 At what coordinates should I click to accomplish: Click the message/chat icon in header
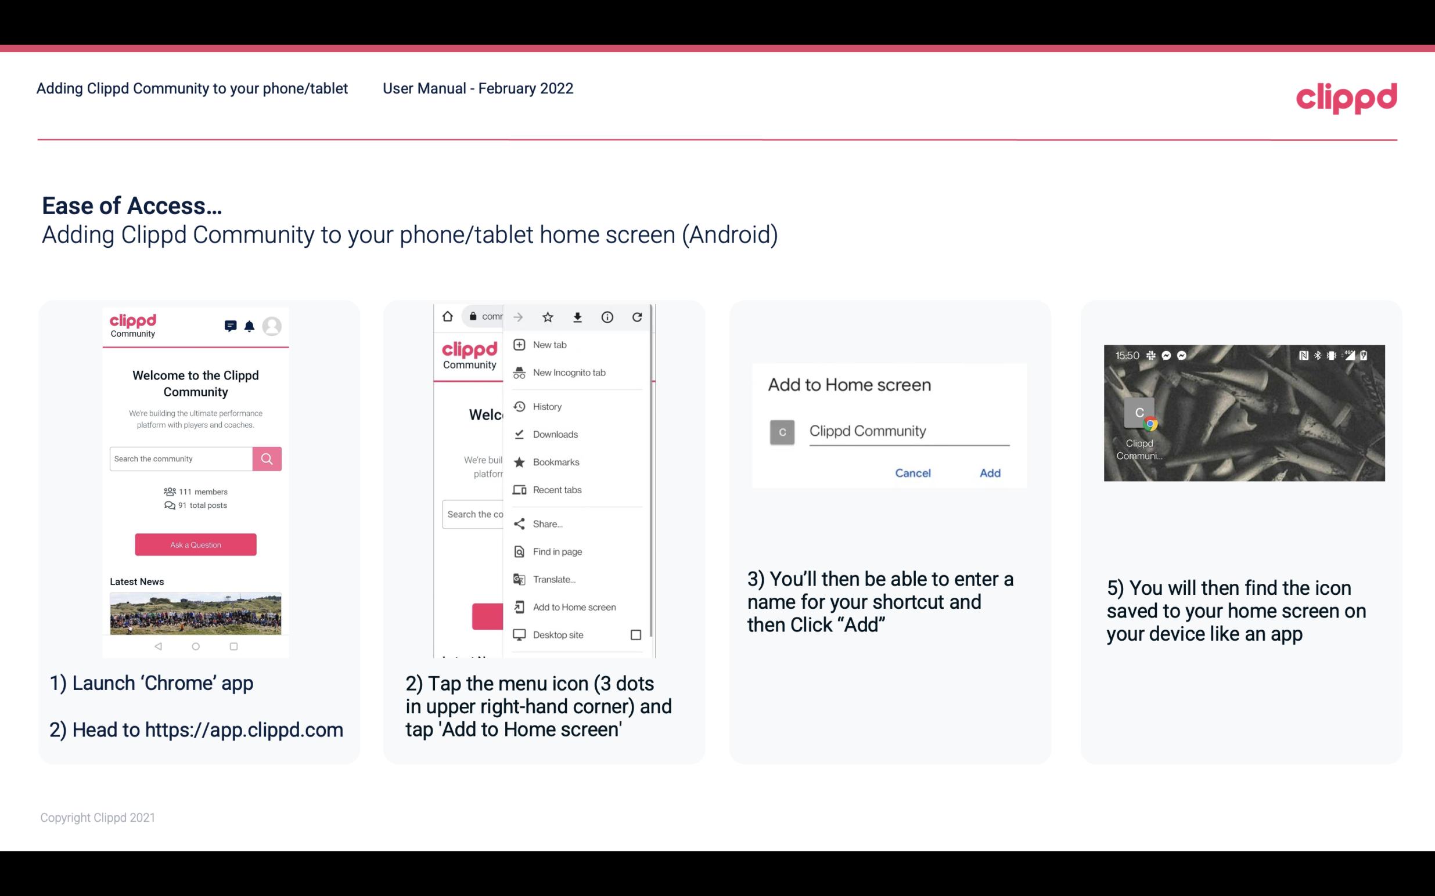(x=228, y=325)
